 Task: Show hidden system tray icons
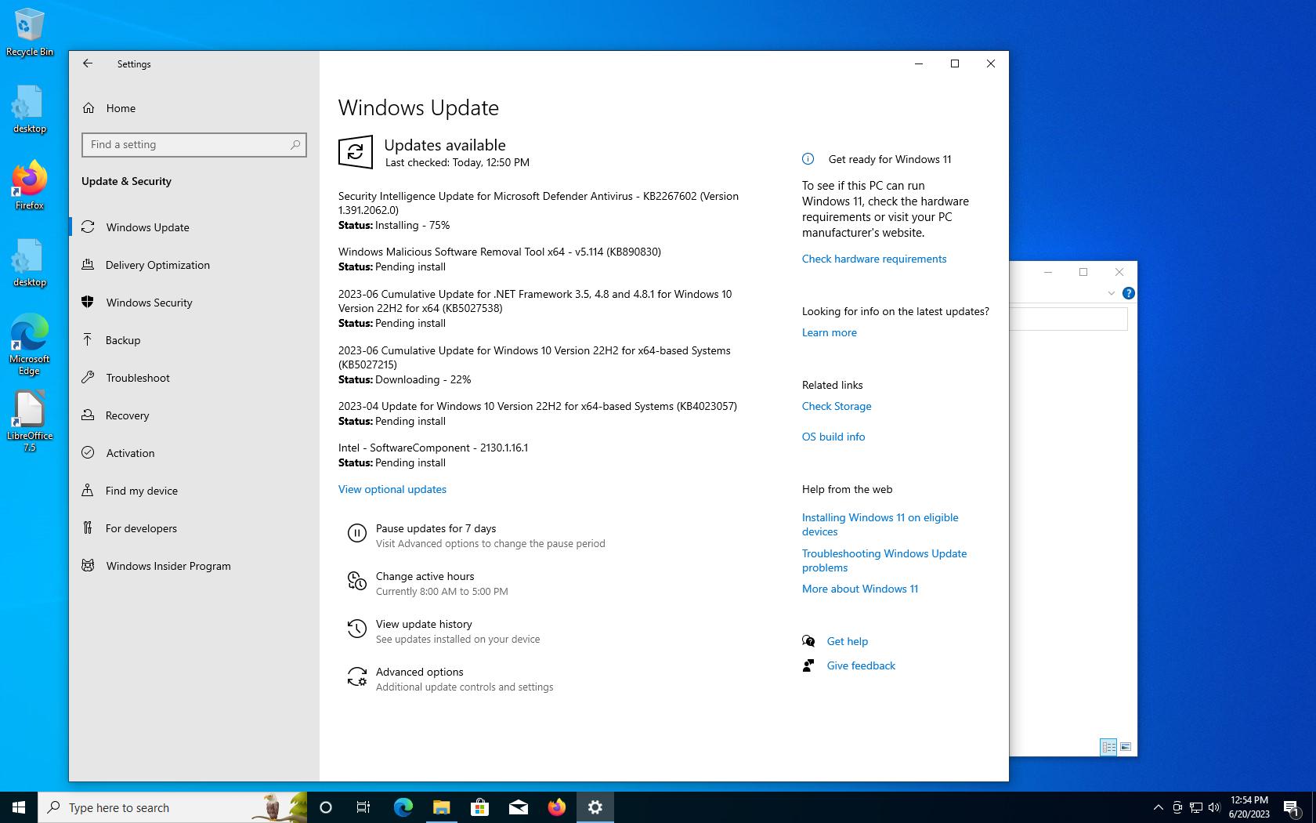[1158, 807]
